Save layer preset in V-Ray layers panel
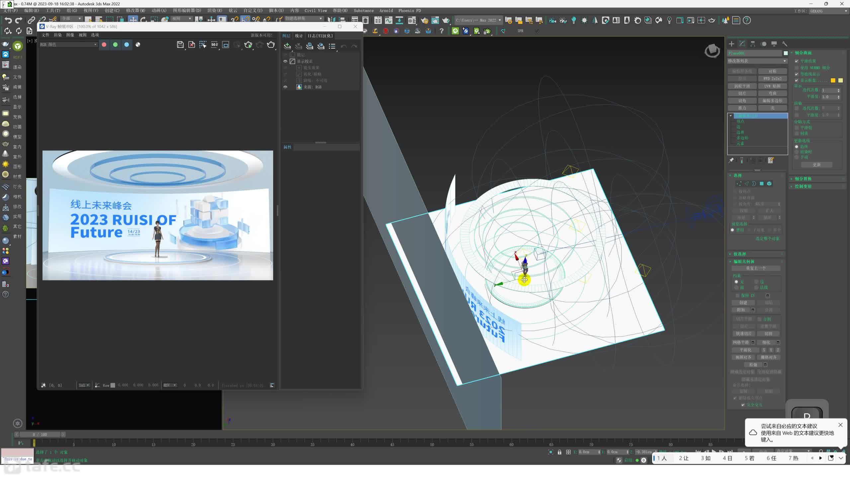 click(309, 46)
